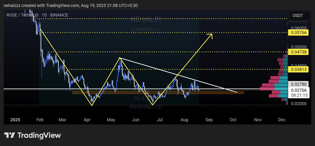Click the TradingView logo at bottom left
This screenshot has height=146, width=315.
click(33, 135)
